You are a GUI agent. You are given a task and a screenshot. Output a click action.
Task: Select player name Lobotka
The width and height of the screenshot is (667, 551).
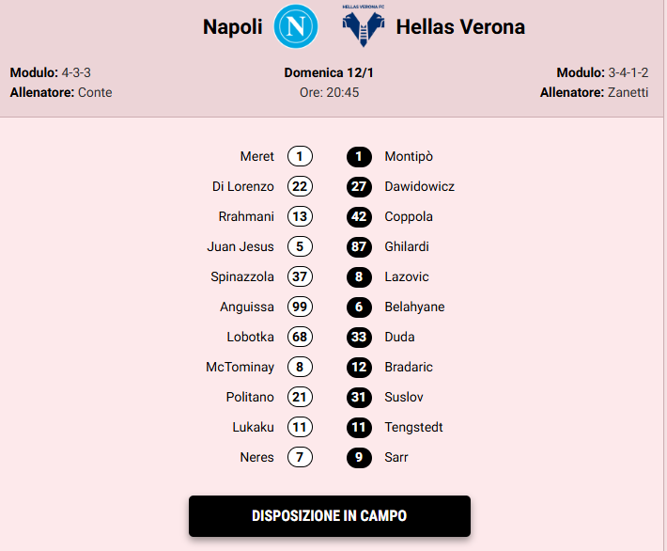(x=250, y=338)
